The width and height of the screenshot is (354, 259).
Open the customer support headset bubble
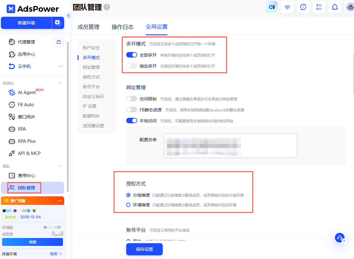pyautogui.click(x=339, y=238)
